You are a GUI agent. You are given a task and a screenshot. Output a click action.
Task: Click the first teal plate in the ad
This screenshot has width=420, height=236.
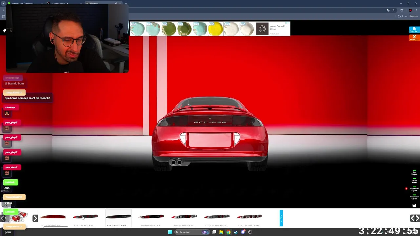[137, 29]
